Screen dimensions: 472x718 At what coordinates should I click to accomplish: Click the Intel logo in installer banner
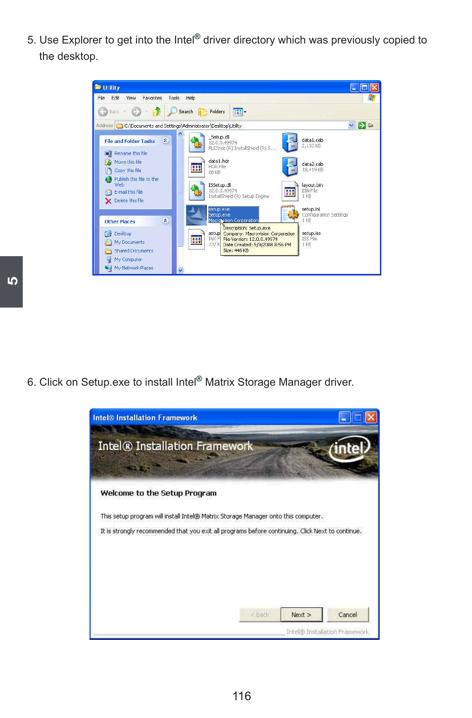[x=350, y=448]
